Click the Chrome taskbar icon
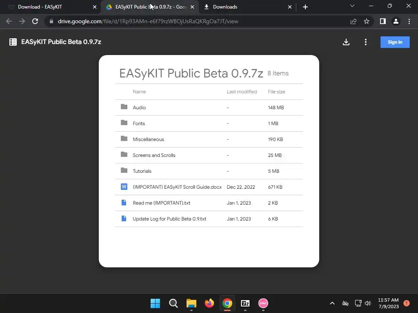418x313 pixels. (227, 303)
